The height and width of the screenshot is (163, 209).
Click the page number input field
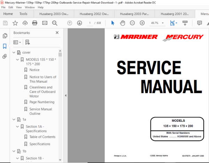click(90, 23)
